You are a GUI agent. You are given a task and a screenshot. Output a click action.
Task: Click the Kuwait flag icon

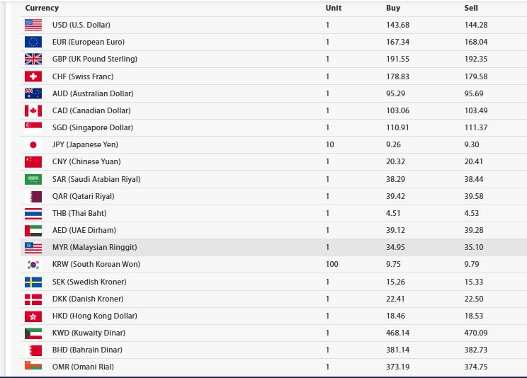click(33, 333)
